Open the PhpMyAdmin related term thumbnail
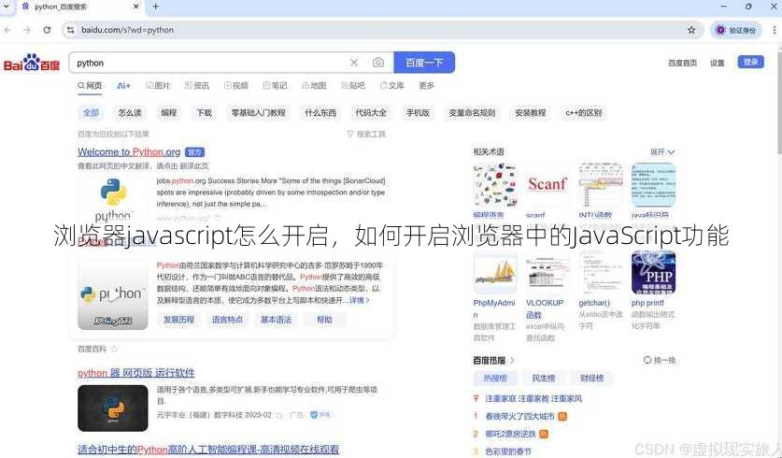This screenshot has width=782, height=458. (x=495, y=272)
